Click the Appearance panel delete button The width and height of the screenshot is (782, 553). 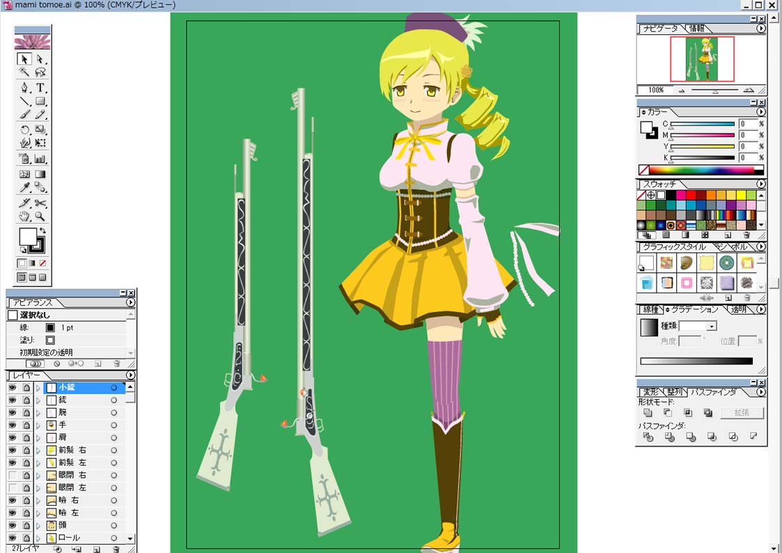pos(116,364)
